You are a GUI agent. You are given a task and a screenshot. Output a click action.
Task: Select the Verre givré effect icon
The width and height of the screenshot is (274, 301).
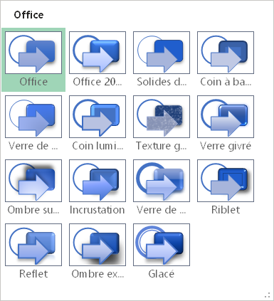tap(226, 117)
